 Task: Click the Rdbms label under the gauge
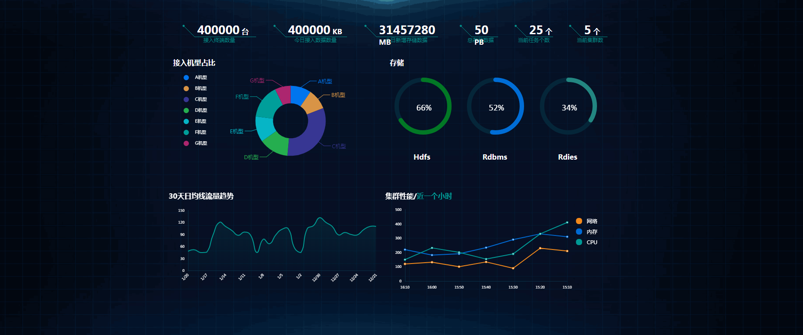(495, 157)
